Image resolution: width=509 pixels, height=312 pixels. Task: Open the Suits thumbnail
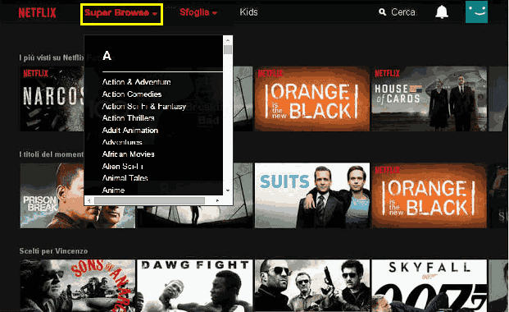[x=312, y=195]
